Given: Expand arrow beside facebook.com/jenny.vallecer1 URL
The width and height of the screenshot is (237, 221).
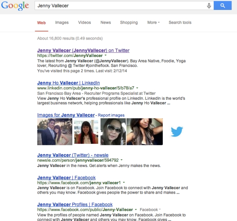Looking at the screenshot, I should (x=124, y=183).
